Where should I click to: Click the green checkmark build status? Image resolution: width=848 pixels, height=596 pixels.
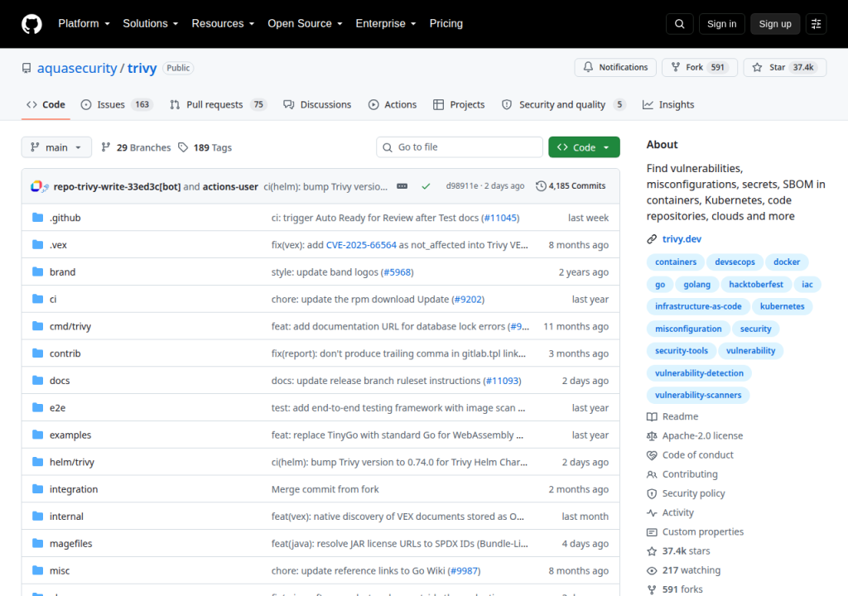426,186
